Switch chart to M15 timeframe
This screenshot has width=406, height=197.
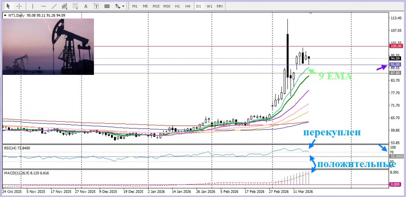(156, 6)
